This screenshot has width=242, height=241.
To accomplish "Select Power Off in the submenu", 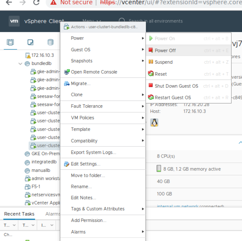I will point(165,50).
